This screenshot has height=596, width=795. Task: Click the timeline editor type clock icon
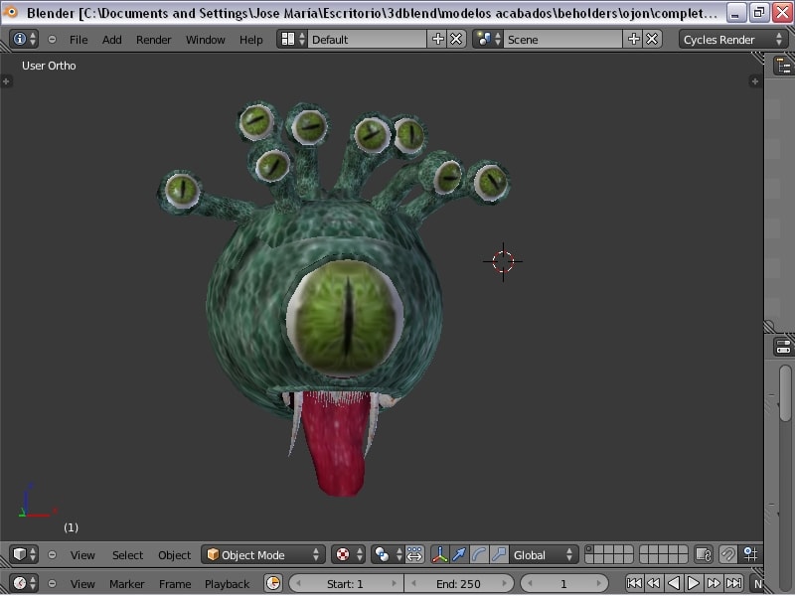(x=19, y=583)
